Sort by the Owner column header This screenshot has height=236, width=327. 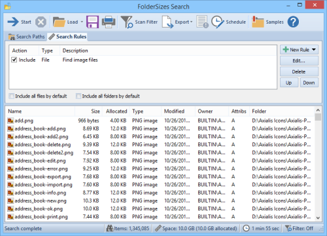click(212, 111)
